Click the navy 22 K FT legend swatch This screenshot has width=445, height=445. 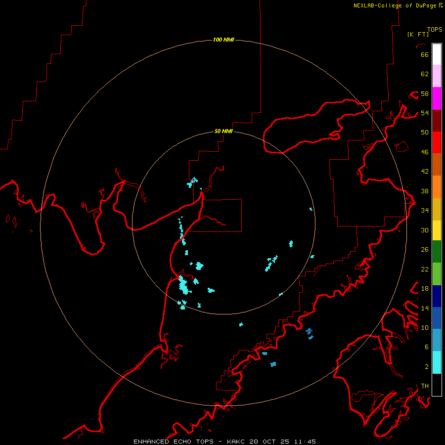pos(437,296)
